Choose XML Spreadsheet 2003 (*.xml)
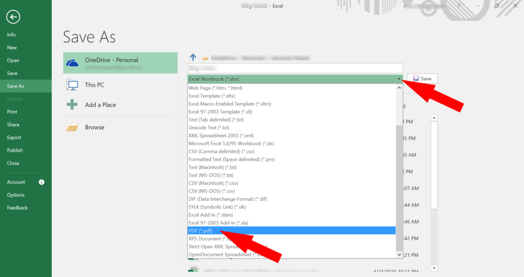 click(x=292, y=135)
